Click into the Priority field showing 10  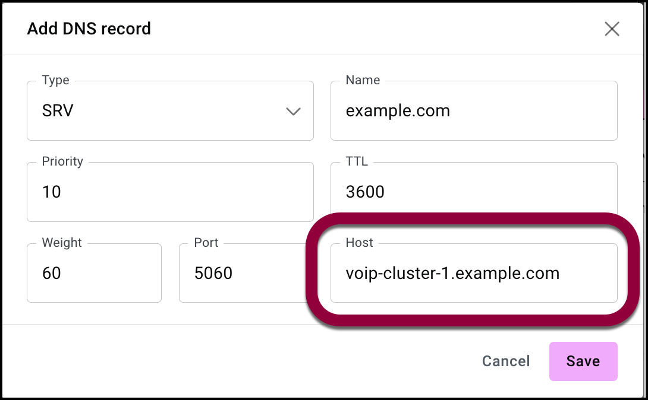click(x=169, y=192)
